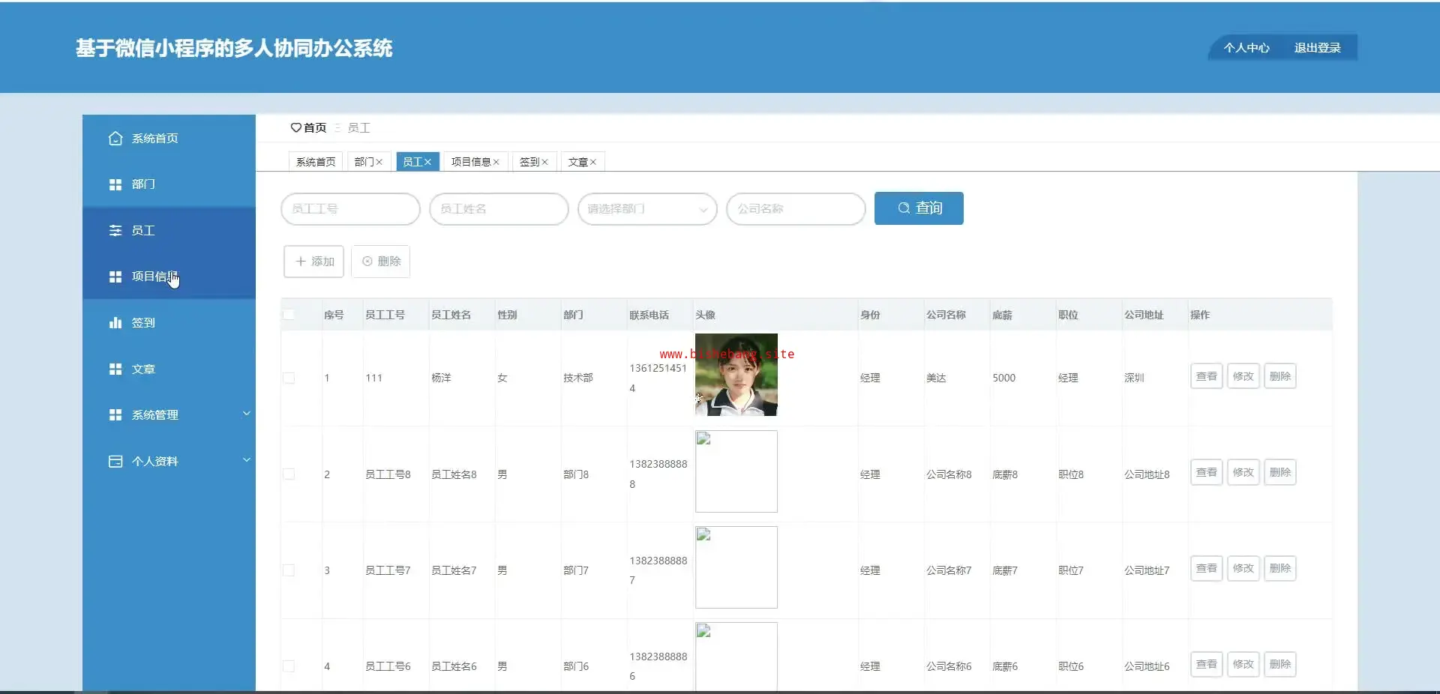Click the 查询 search button
Viewport: 1440px width, 694px height.
[919, 208]
